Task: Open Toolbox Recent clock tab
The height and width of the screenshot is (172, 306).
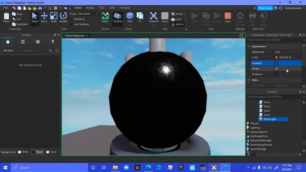Action: (38, 42)
